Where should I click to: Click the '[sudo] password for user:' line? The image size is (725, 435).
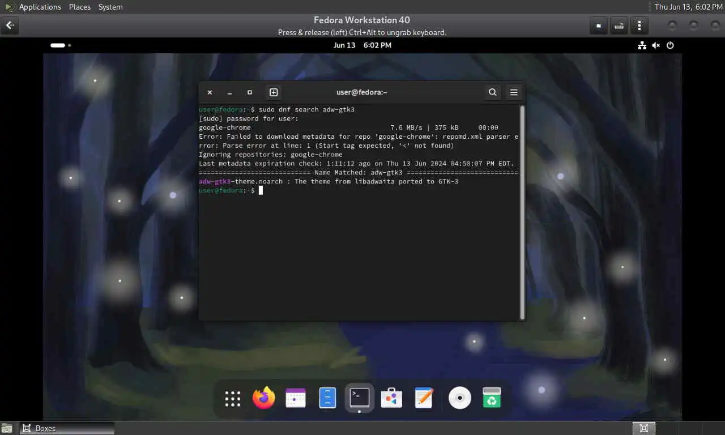coord(249,118)
